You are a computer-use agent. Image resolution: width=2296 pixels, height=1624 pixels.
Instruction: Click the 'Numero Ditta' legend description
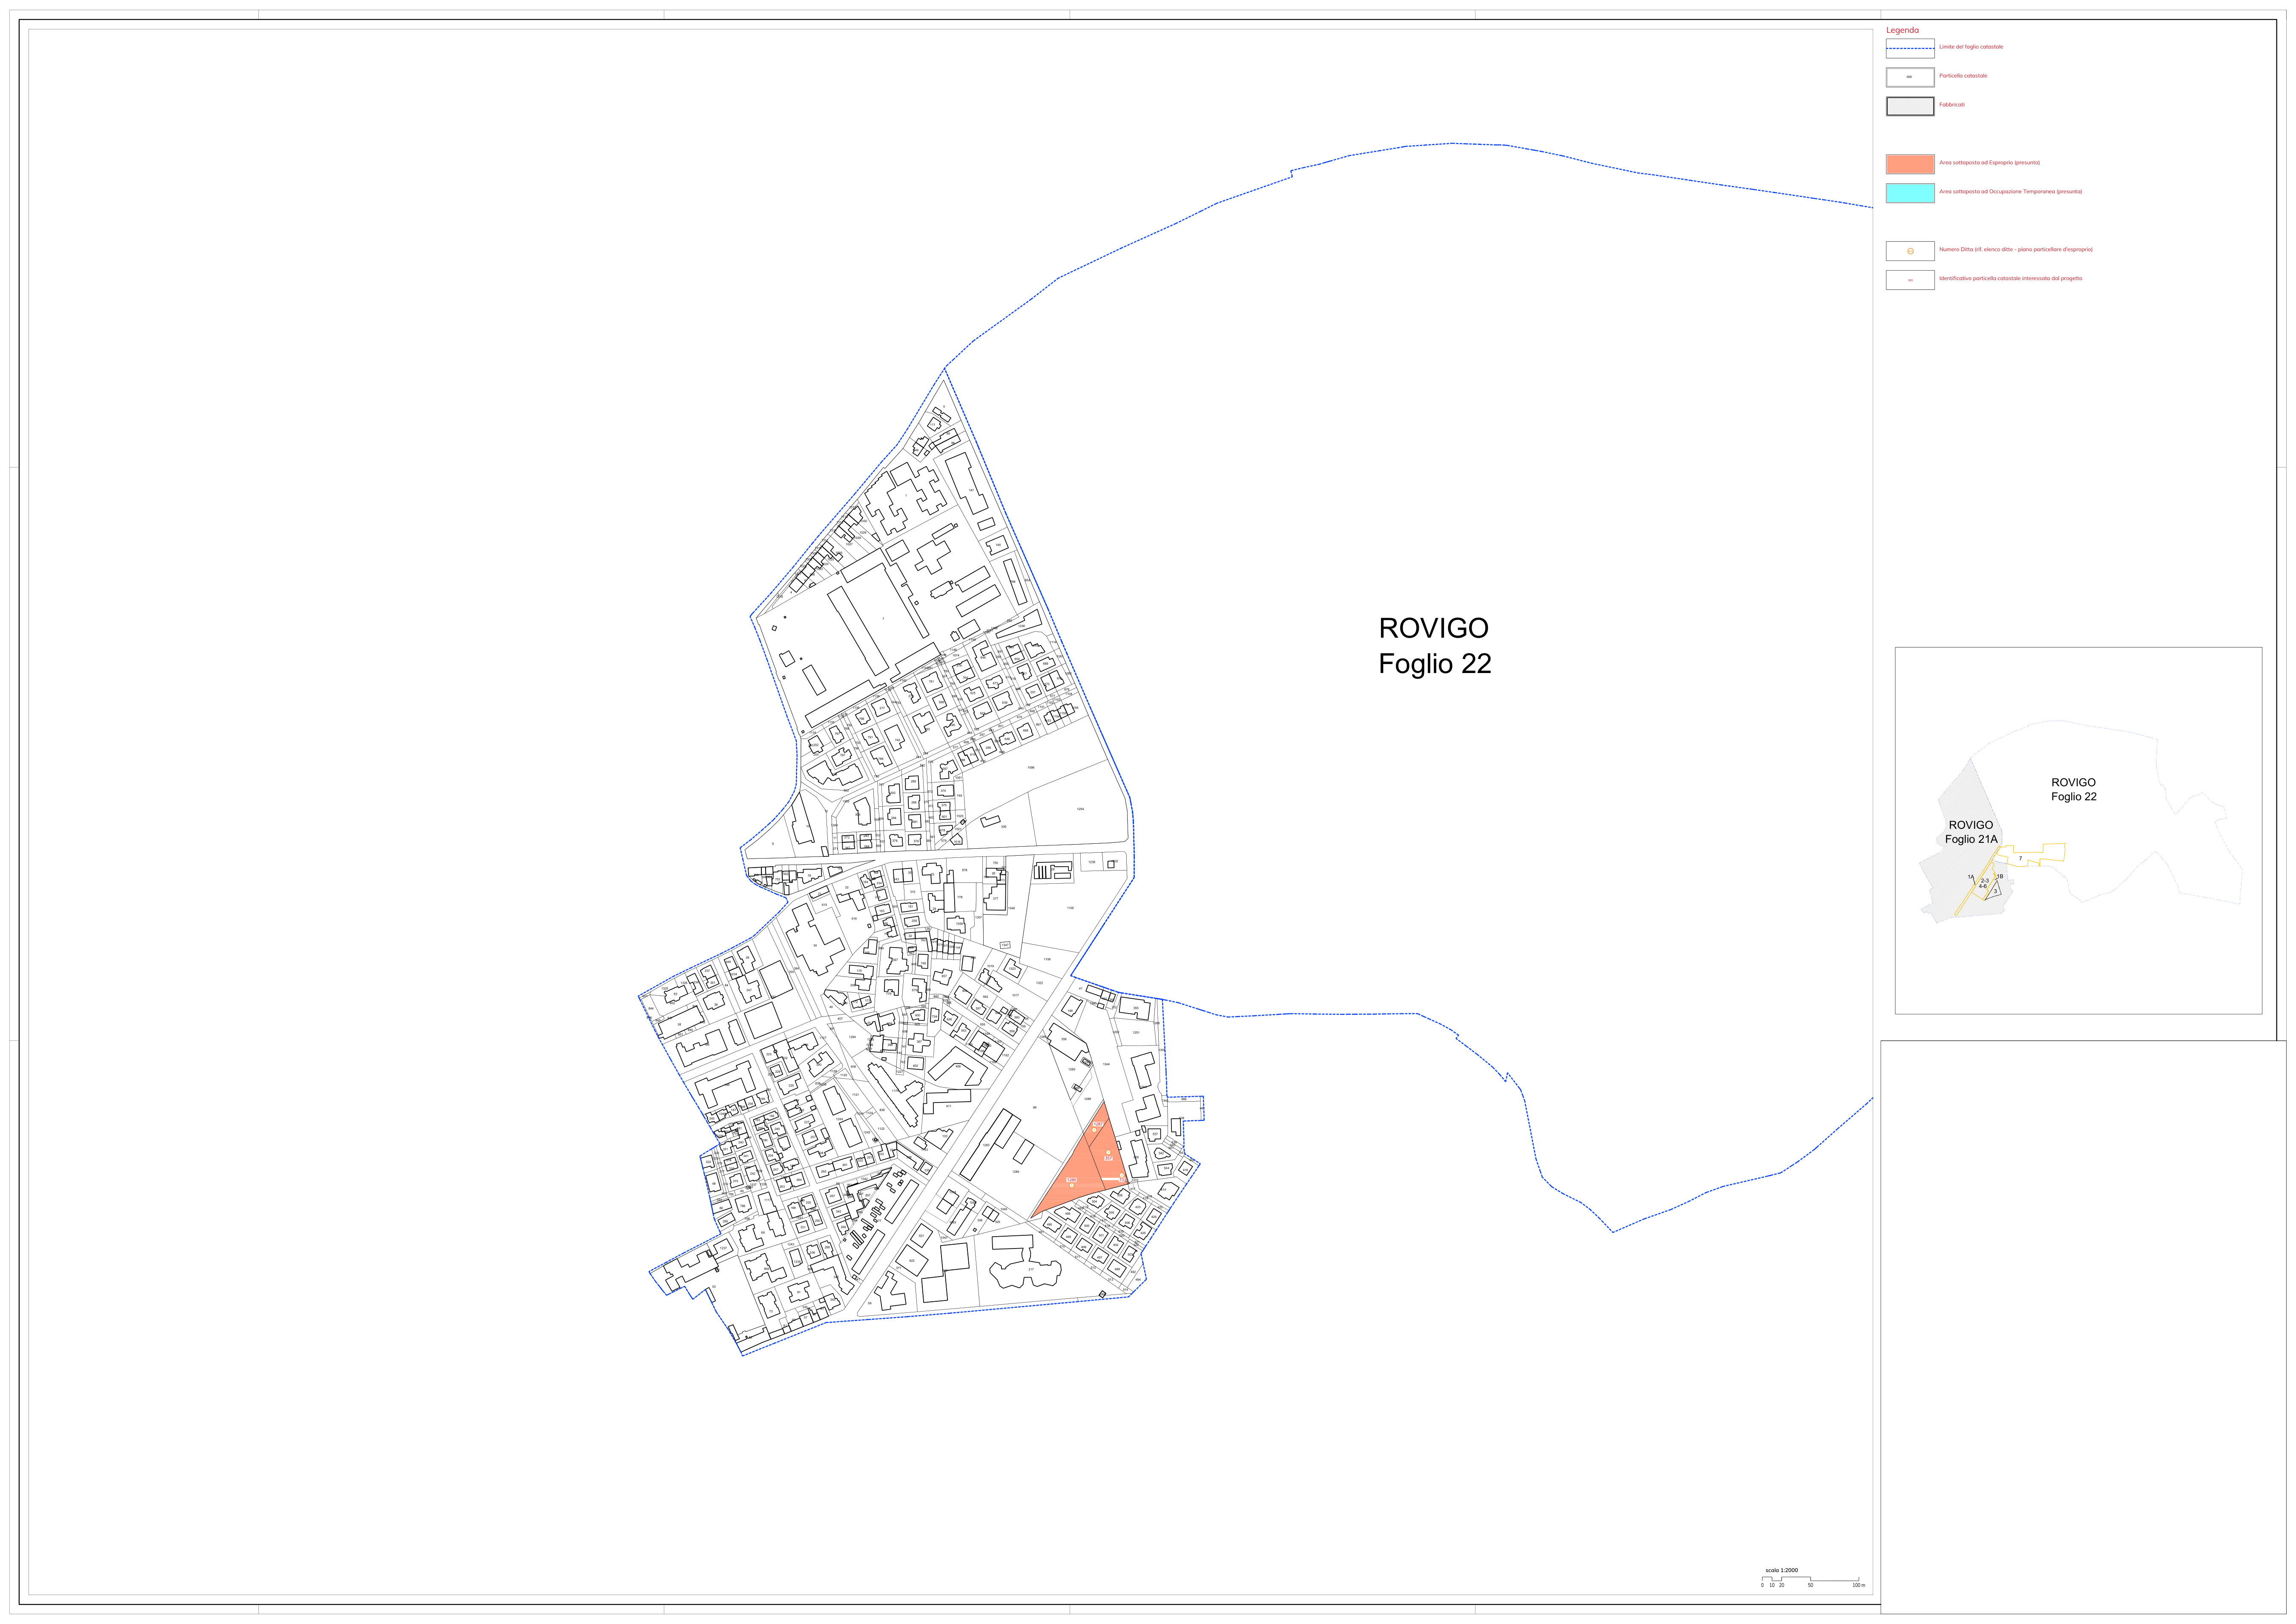tap(2015, 250)
